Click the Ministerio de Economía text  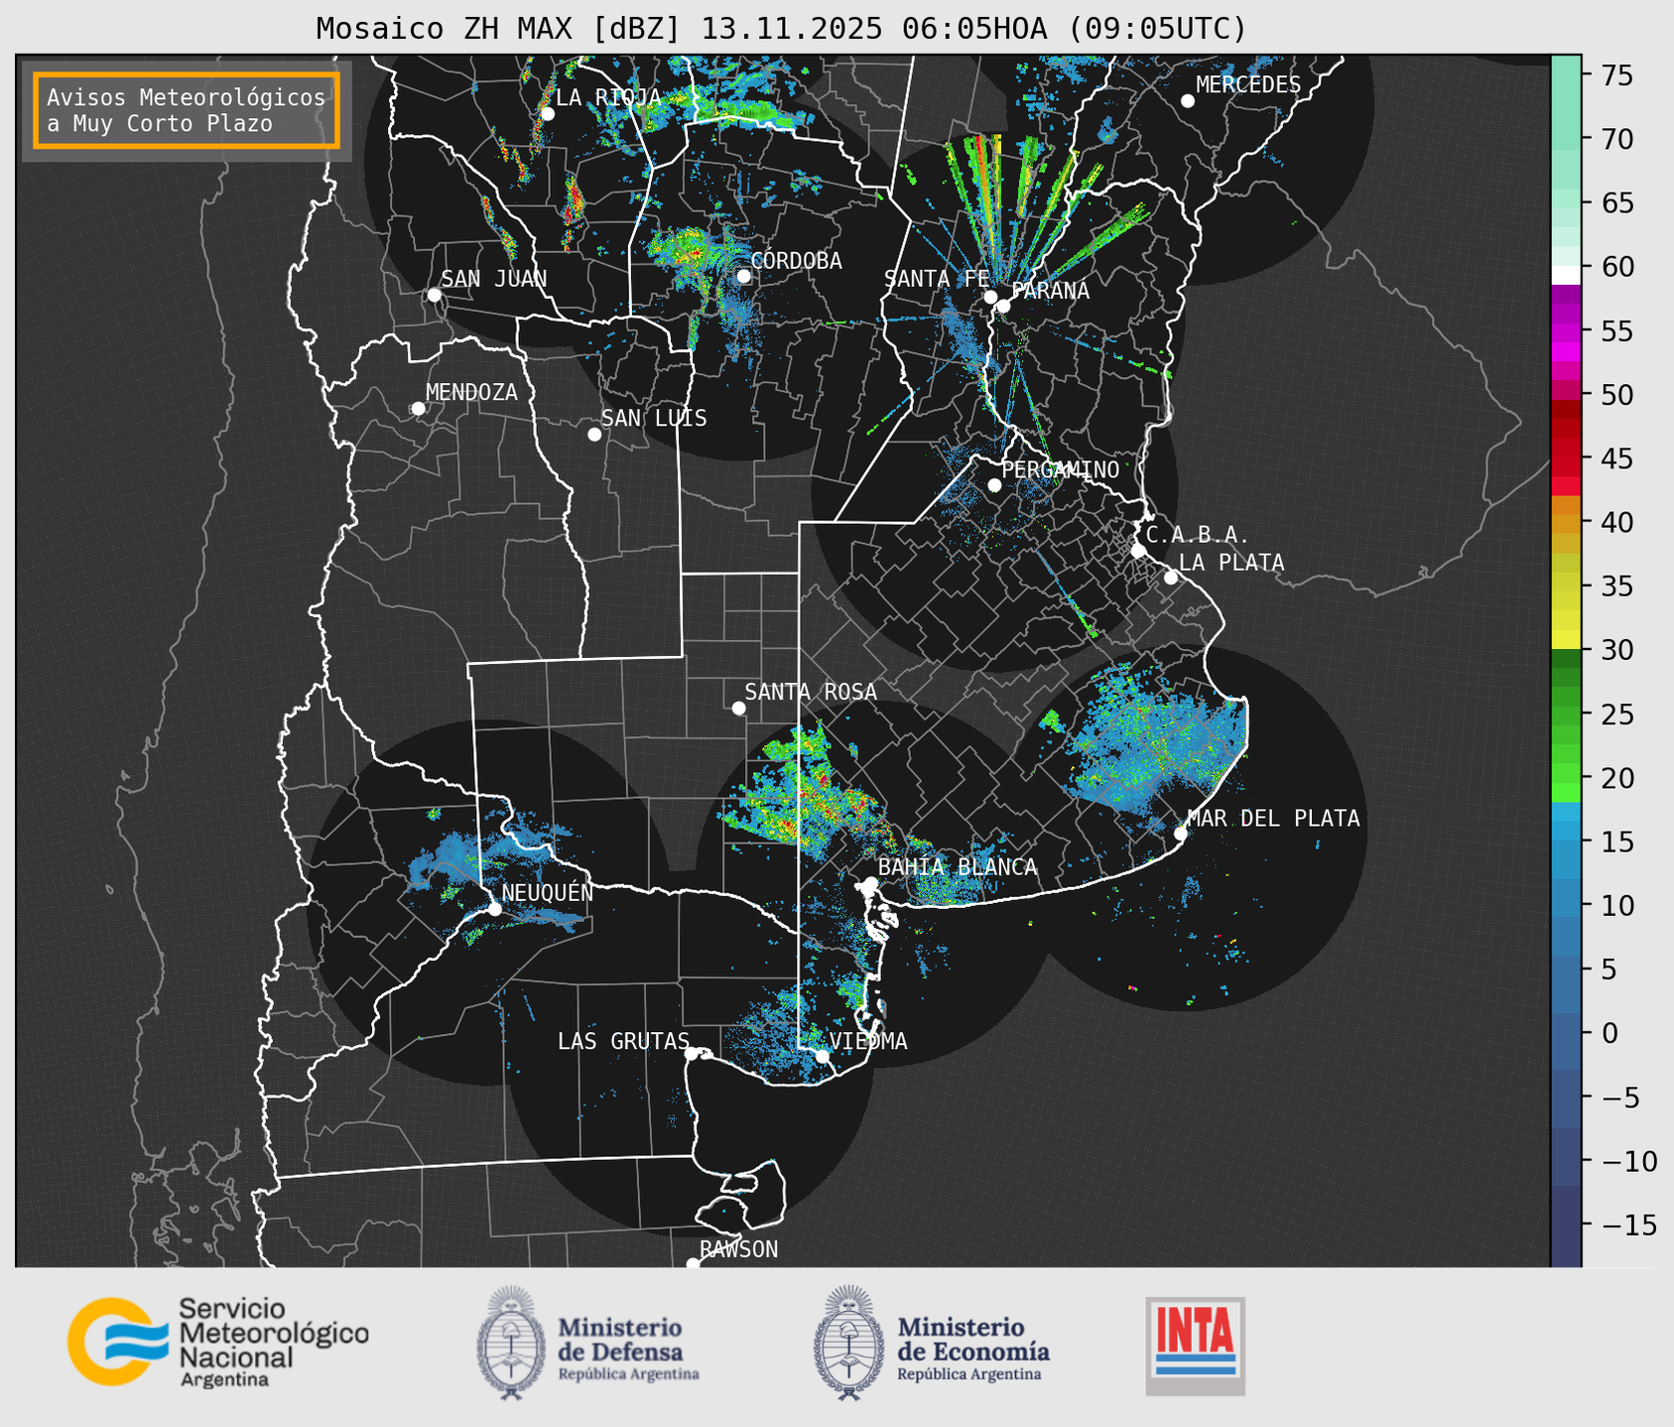point(973,1349)
